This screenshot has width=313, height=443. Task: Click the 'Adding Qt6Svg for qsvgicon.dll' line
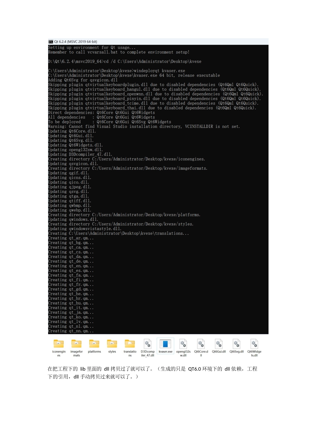83,80
